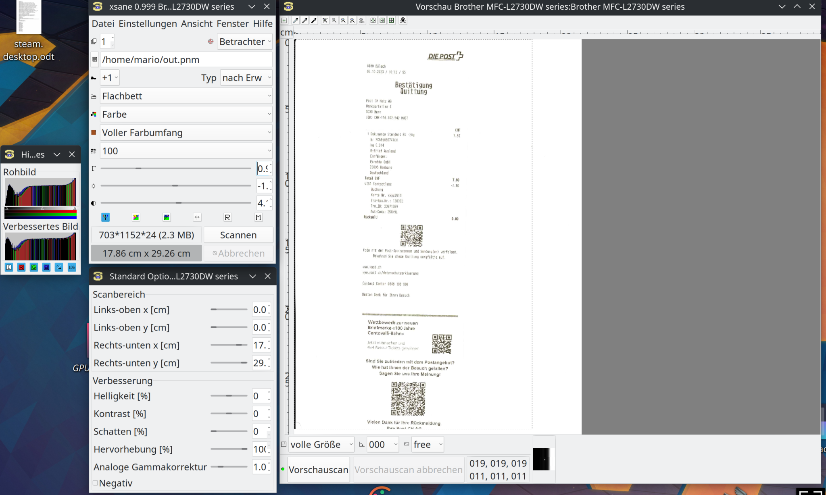The height and width of the screenshot is (495, 826).
Task: Open the Fenster menu in xsane
Action: pyautogui.click(x=232, y=23)
